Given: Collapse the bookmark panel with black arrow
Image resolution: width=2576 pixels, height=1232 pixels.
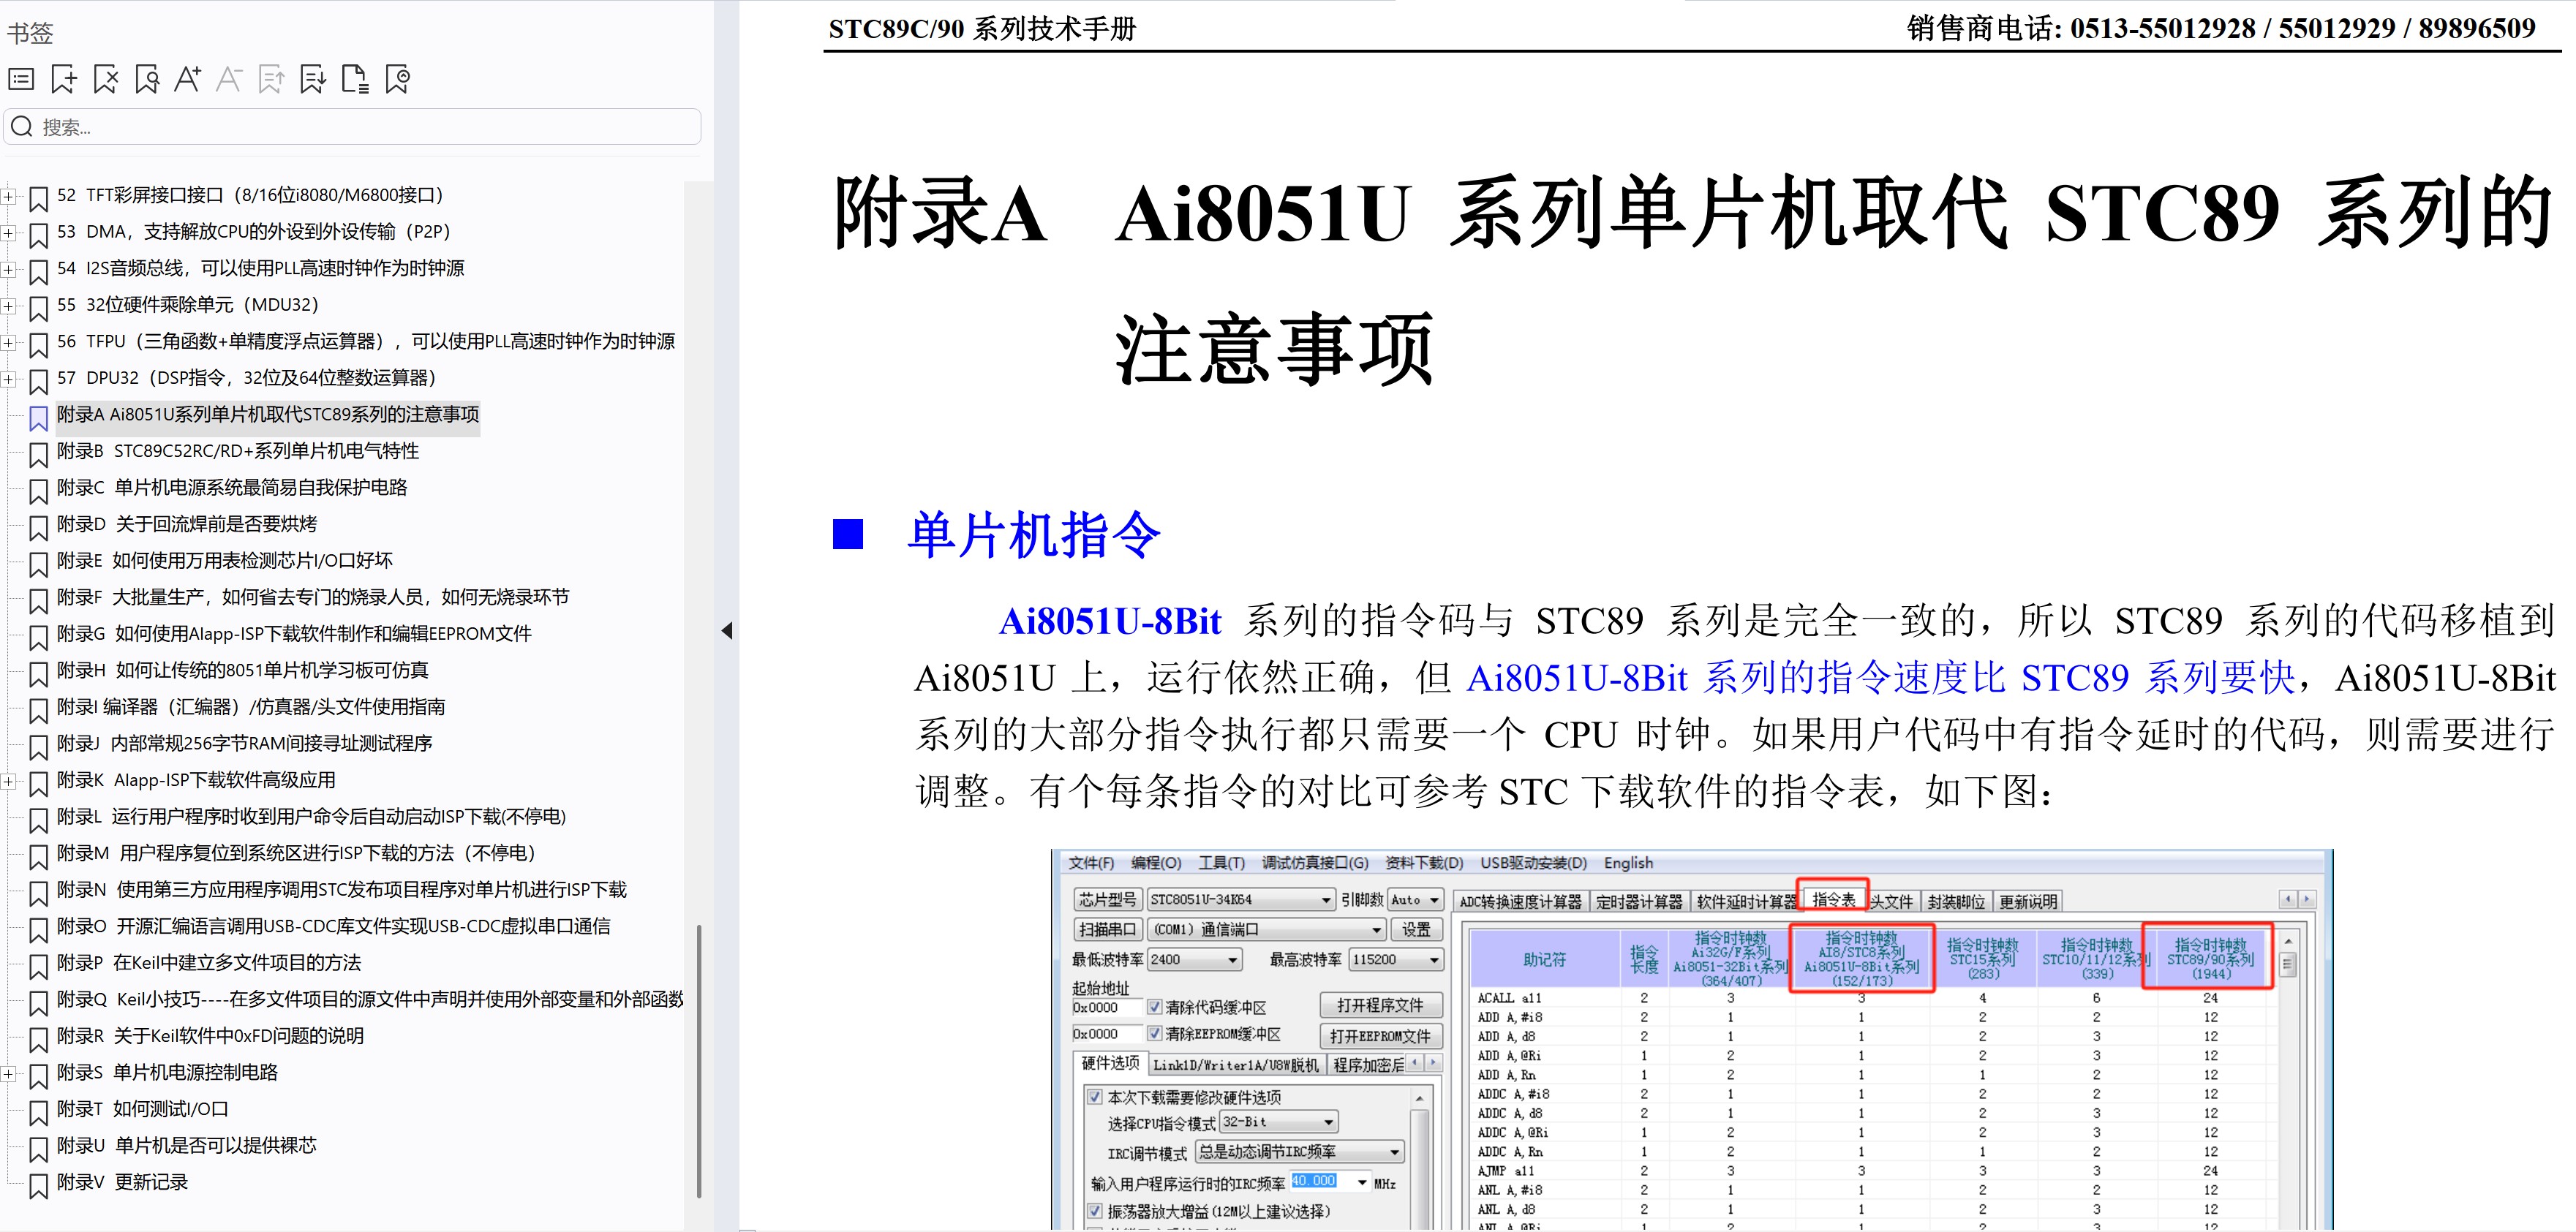Looking at the screenshot, I should (727, 630).
